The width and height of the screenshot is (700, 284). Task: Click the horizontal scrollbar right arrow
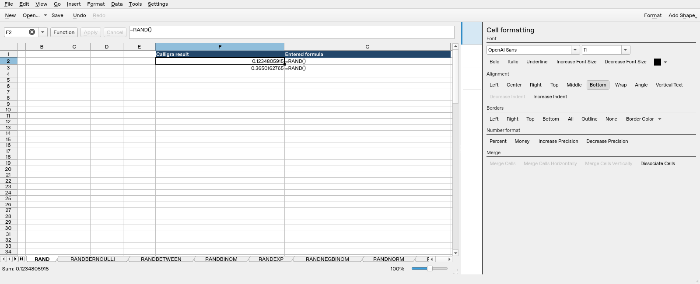(x=449, y=259)
